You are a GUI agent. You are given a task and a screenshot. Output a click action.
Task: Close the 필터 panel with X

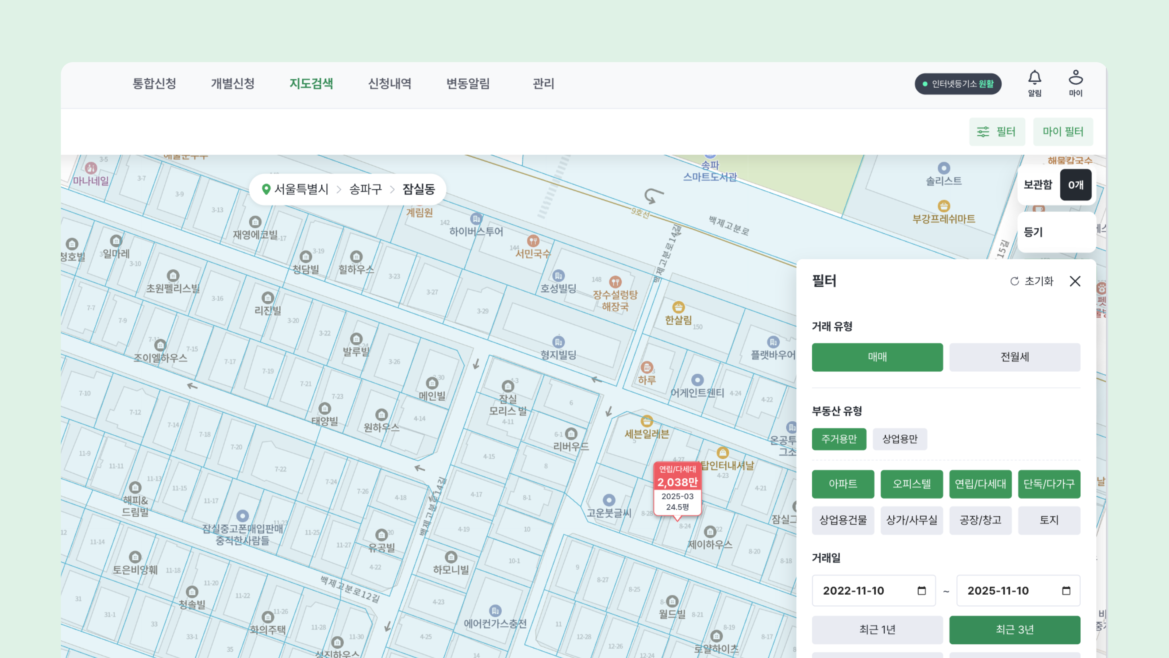pyautogui.click(x=1075, y=281)
